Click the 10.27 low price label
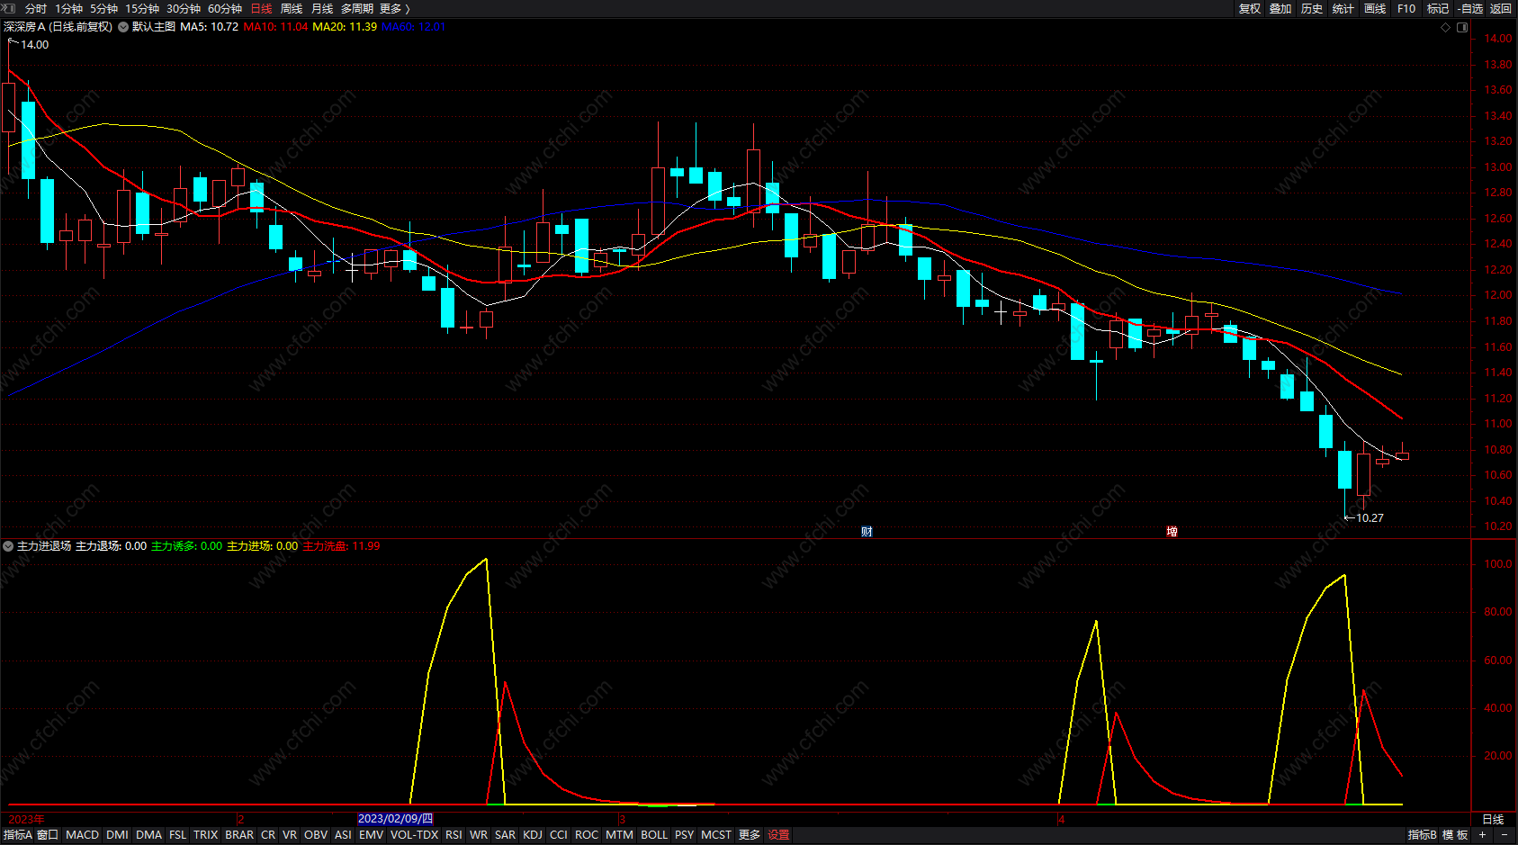 pyautogui.click(x=1370, y=517)
